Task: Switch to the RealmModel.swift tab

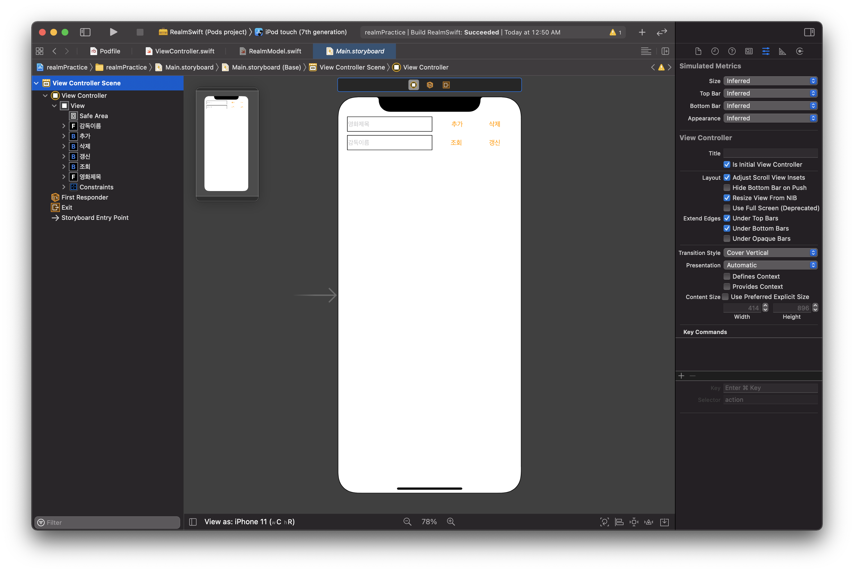Action: (x=275, y=51)
